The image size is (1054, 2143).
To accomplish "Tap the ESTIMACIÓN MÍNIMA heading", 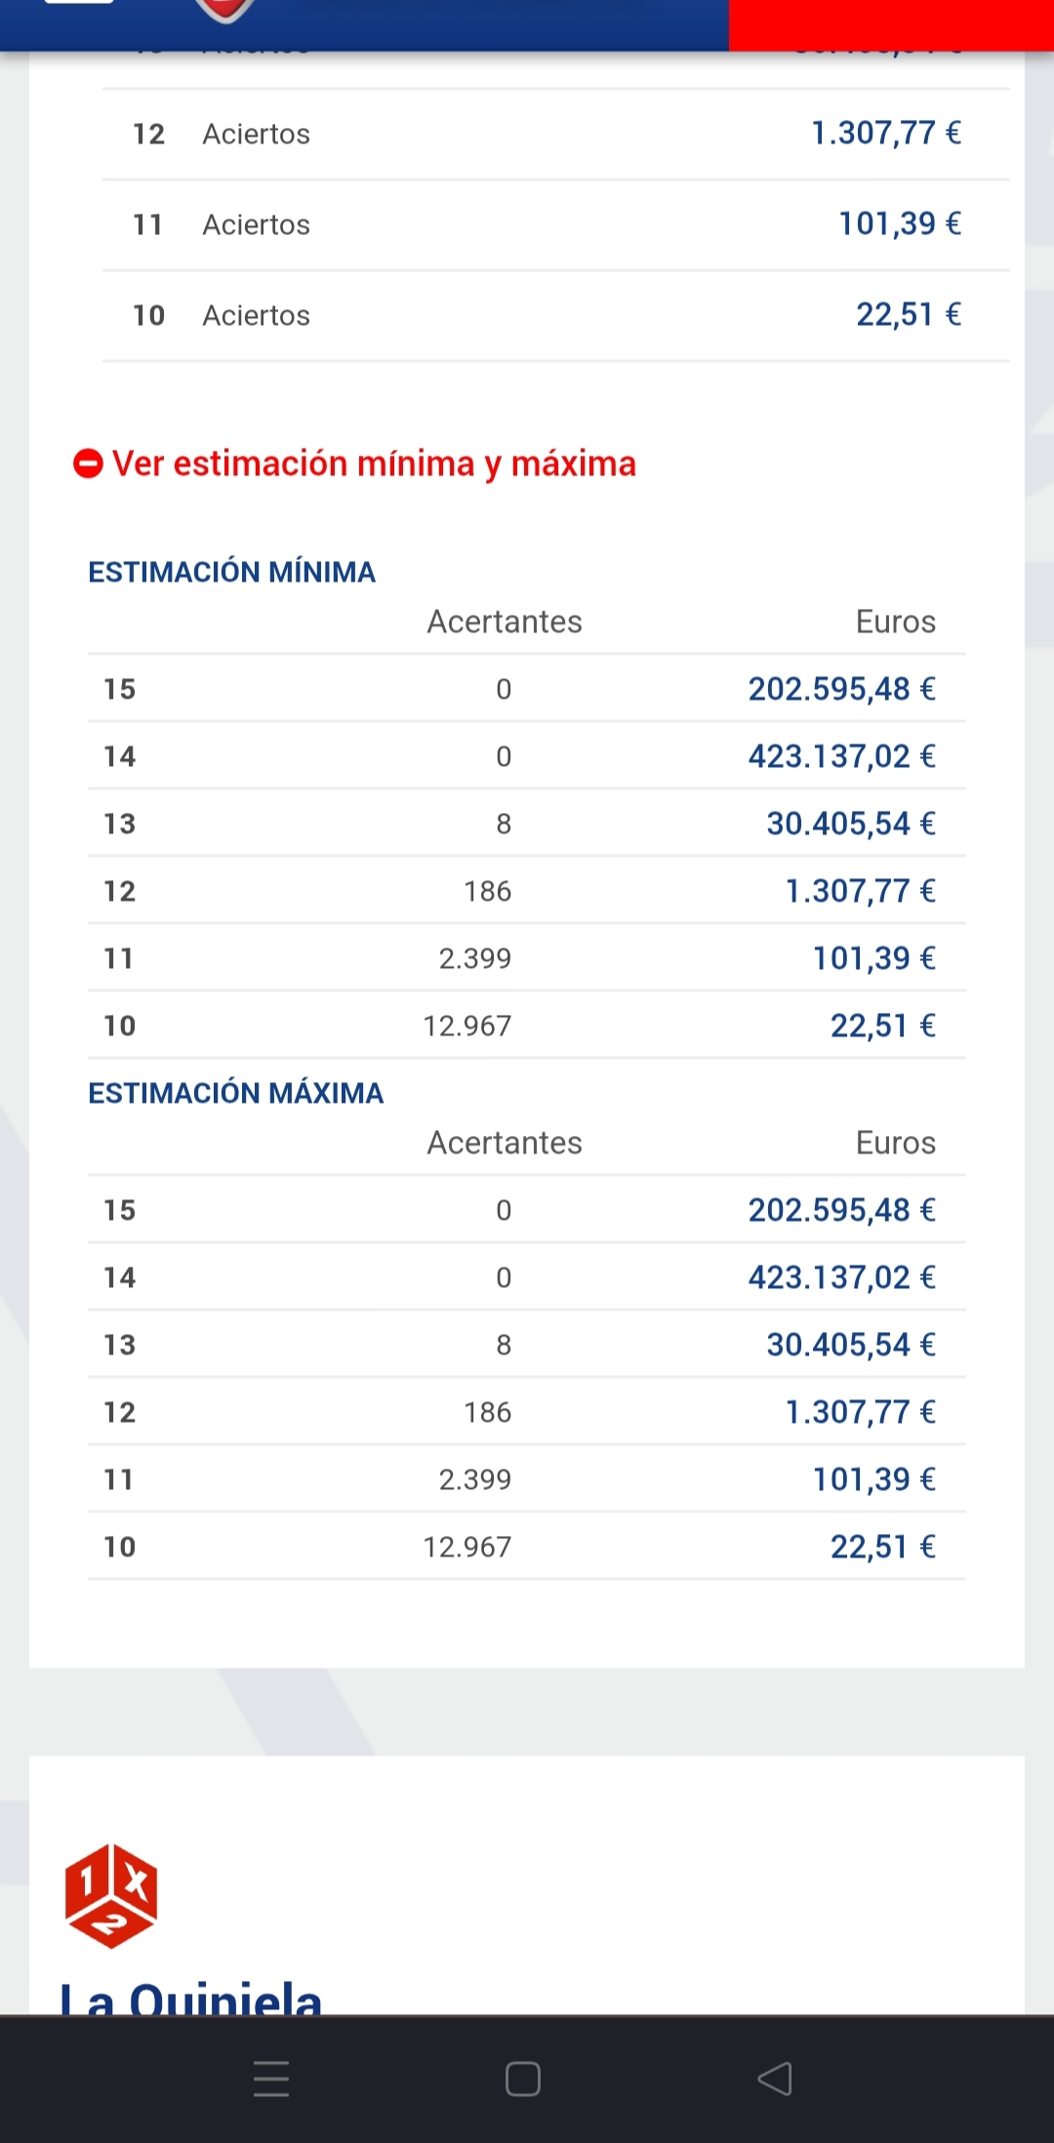I will 231,572.
